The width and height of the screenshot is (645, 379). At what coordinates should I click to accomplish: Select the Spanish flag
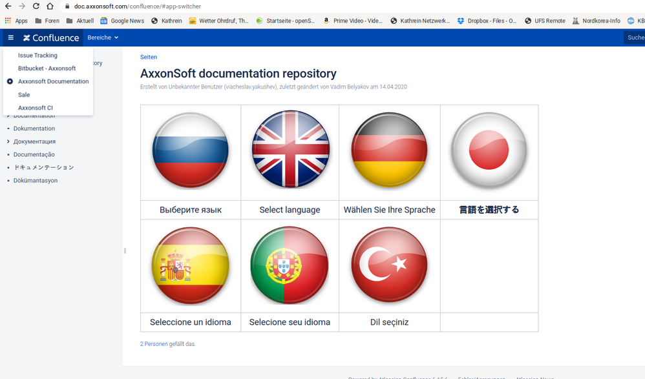point(191,265)
